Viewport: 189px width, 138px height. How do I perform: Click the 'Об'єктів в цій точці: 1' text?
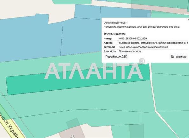point(115,23)
